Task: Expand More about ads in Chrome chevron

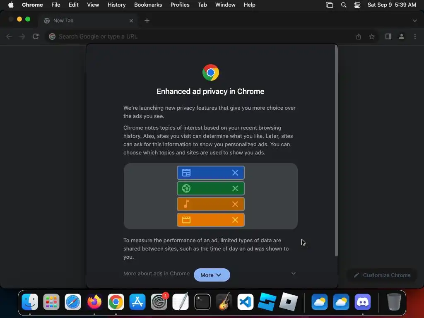Action: (x=294, y=273)
